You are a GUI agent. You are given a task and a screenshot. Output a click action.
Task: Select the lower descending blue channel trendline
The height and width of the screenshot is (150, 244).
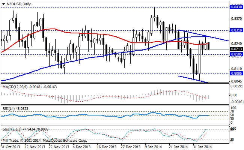193,79
